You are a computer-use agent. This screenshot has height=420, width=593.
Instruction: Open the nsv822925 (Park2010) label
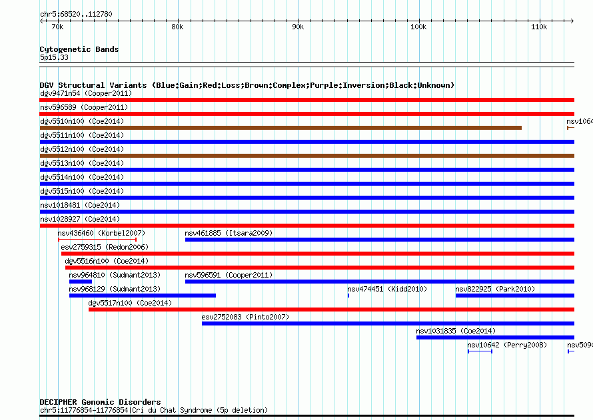[x=495, y=289]
